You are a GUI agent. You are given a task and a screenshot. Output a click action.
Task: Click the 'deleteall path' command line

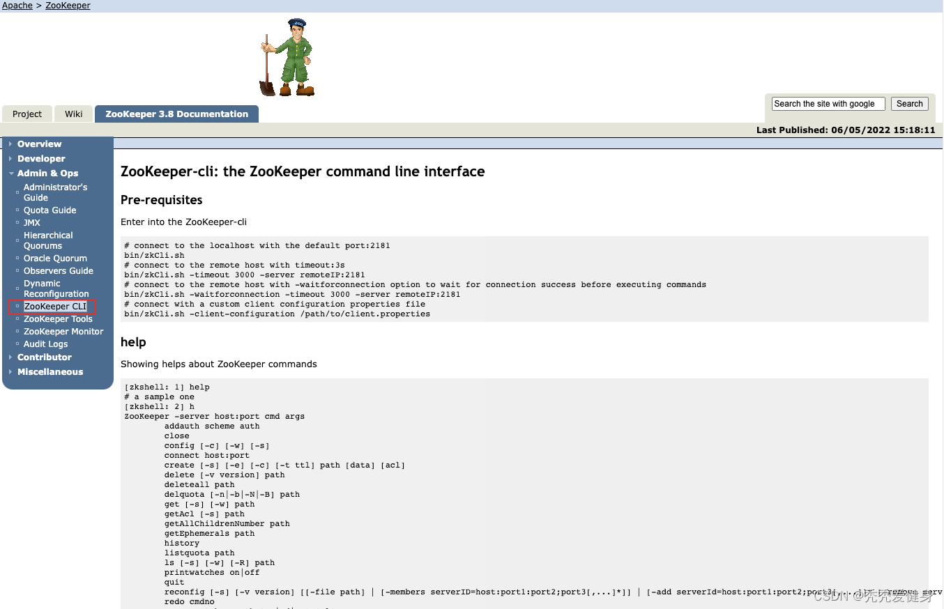(x=199, y=485)
